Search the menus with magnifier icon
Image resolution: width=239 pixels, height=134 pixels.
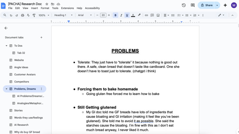[x=5, y=15]
